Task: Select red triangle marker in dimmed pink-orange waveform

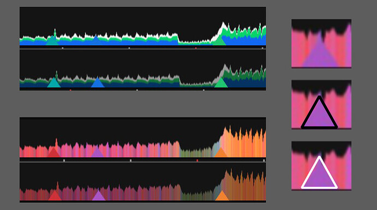Action: pyautogui.click(x=55, y=196)
